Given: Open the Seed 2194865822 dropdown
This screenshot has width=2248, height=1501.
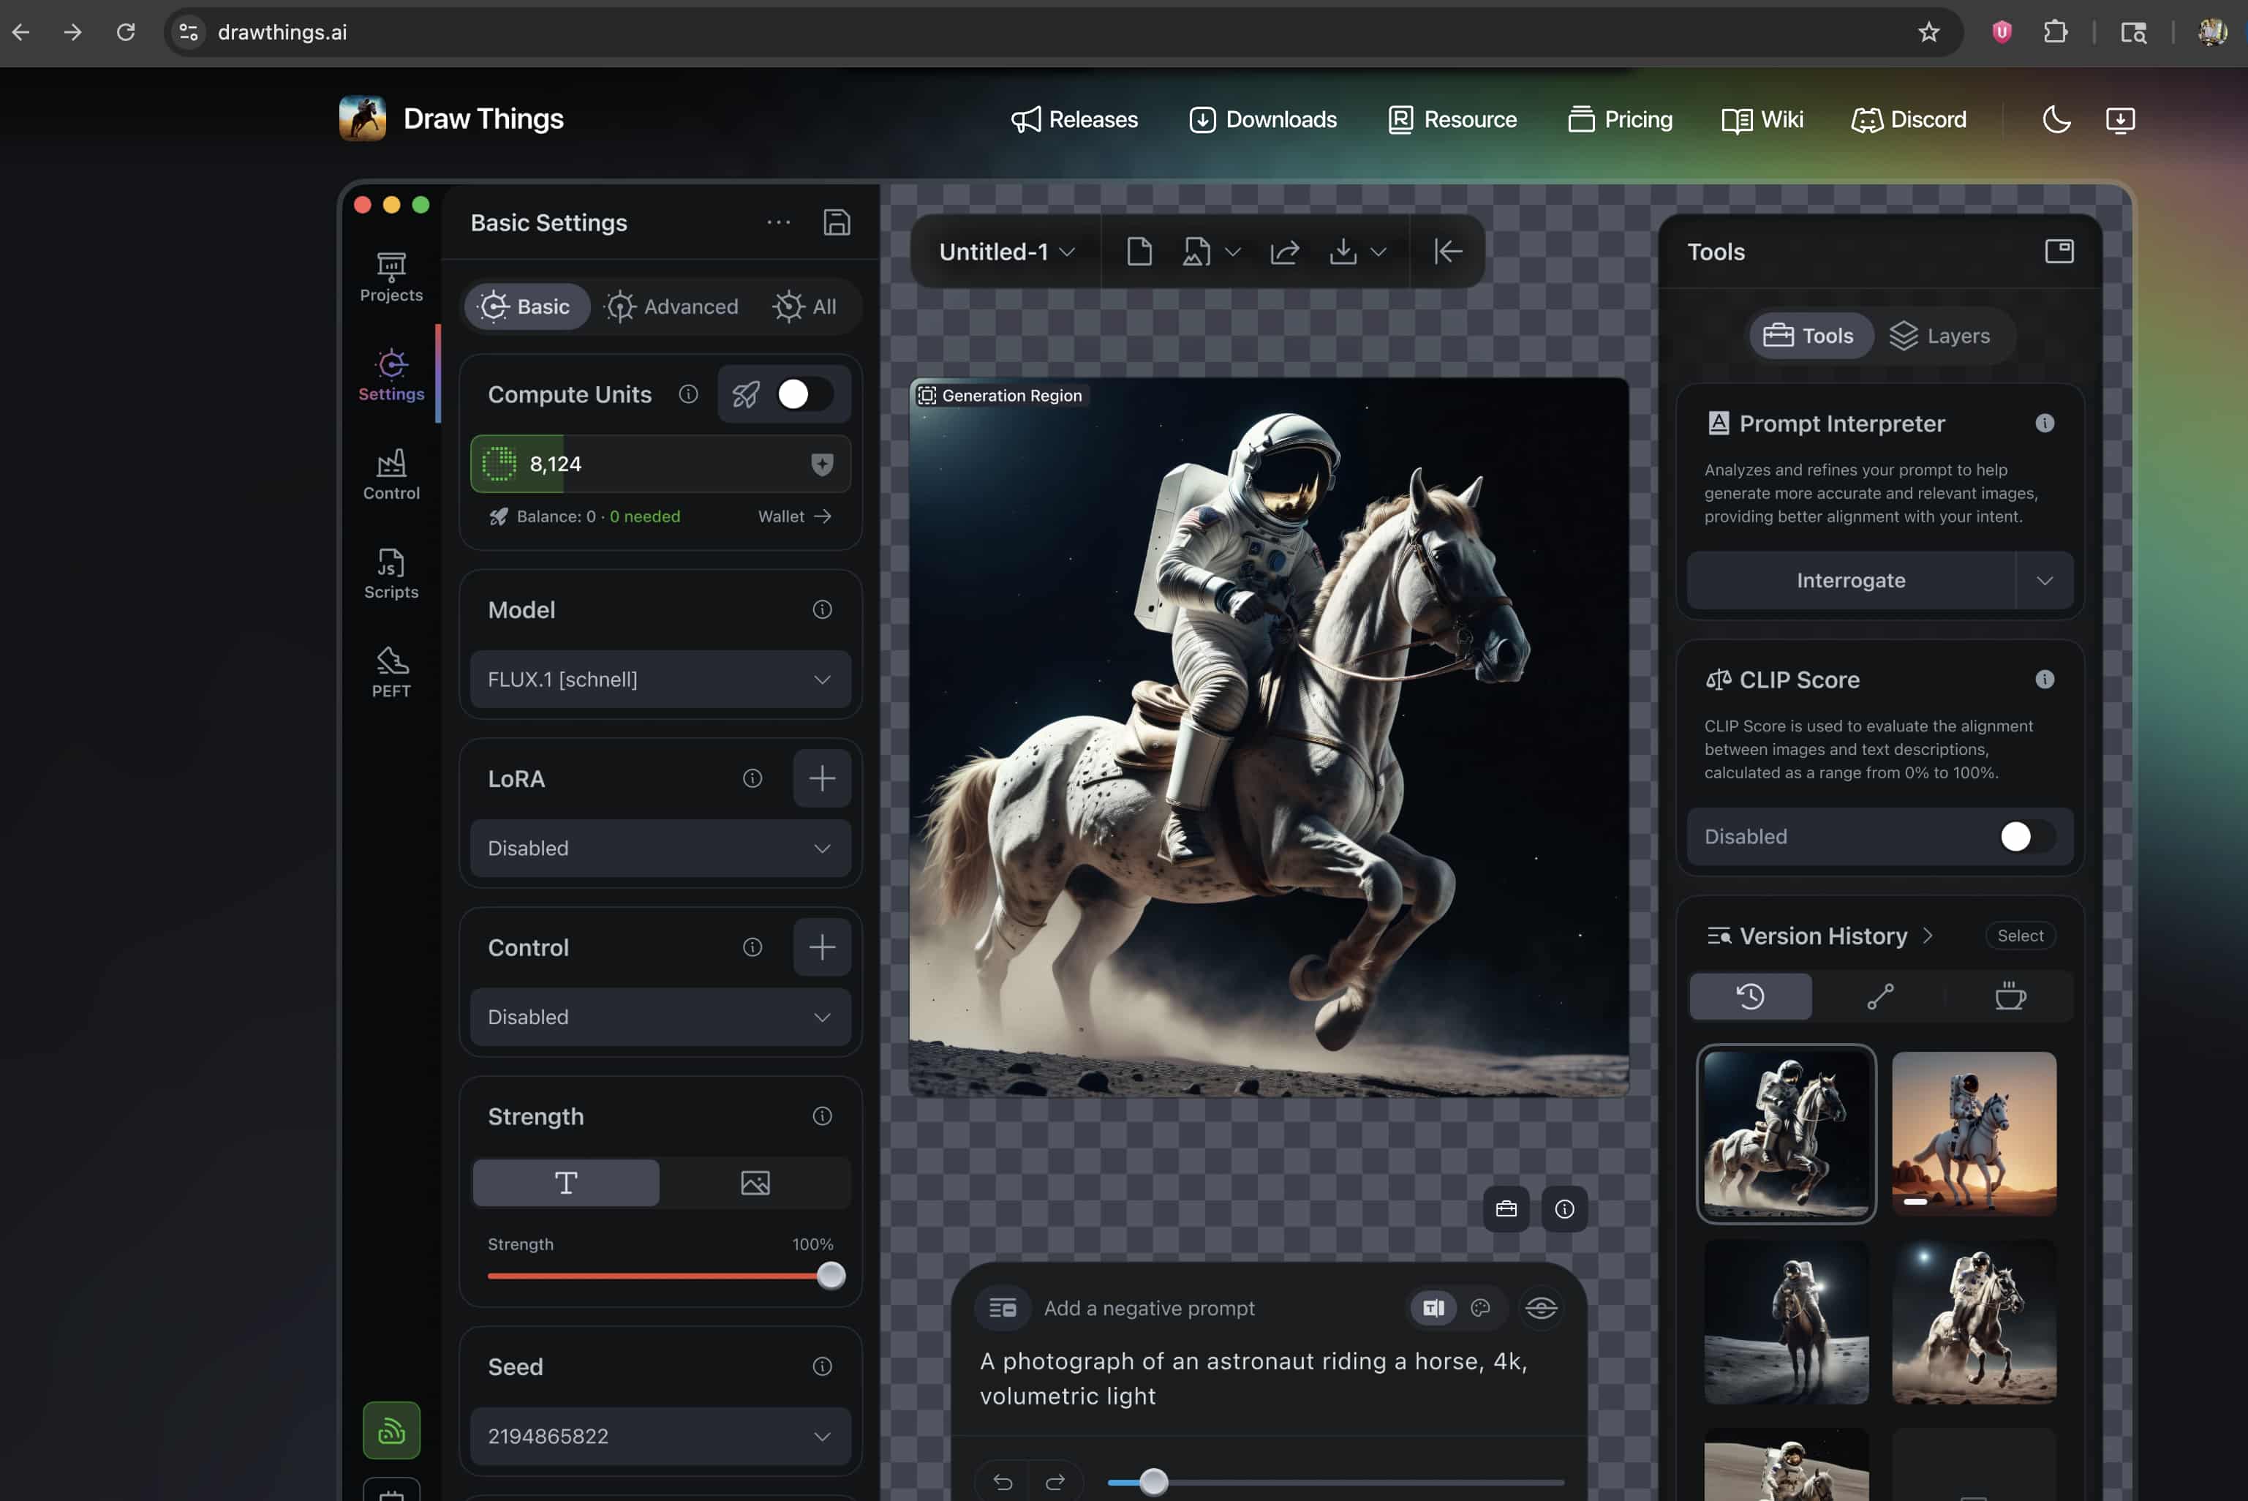Looking at the screenshot, I should [660, 1436].
